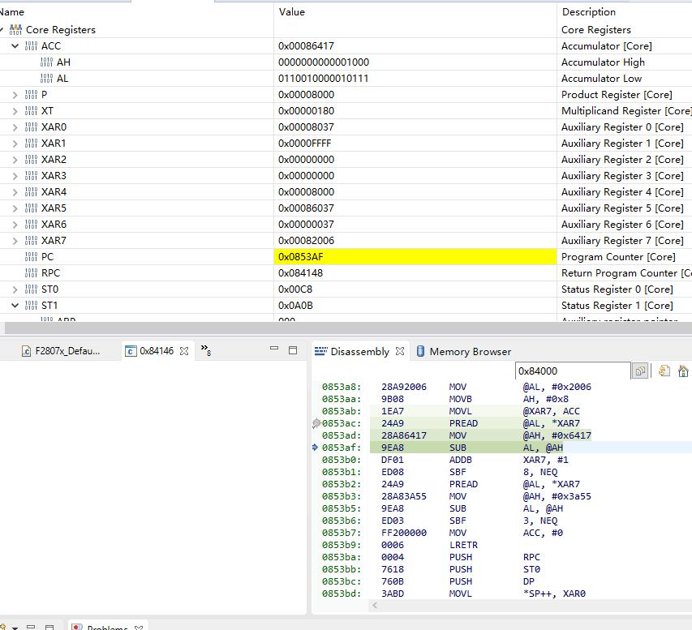
Task: Click the F2807x_Defau C file icon
Action: [x=27, y=351]
